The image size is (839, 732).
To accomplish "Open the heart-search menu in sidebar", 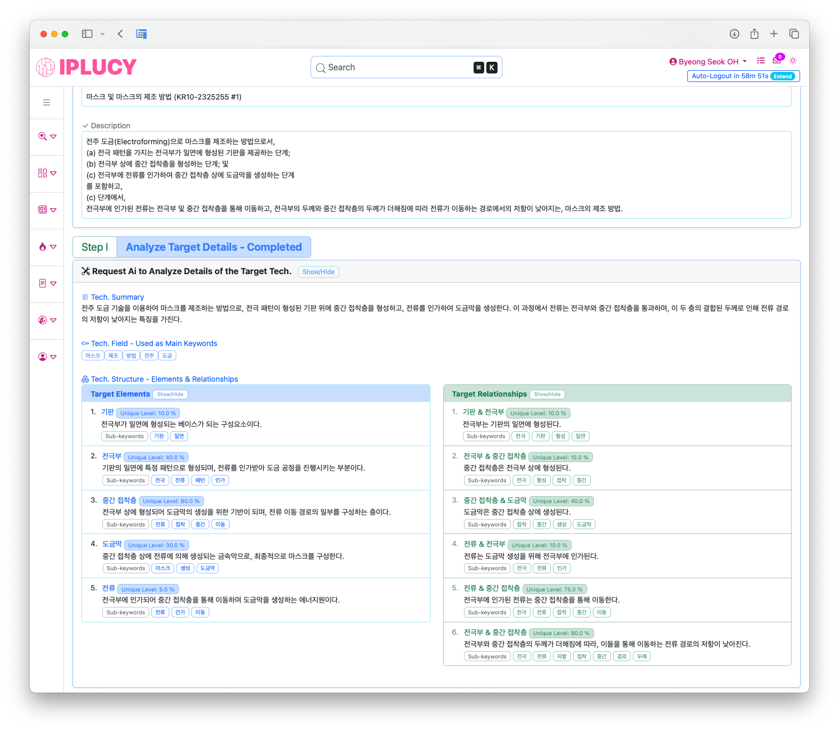I will (47, 136).
